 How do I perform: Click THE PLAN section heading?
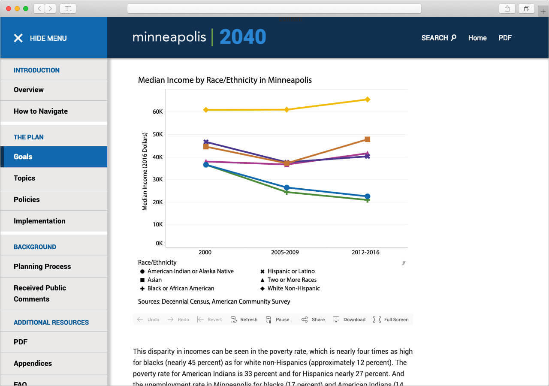tap(29, 137)
